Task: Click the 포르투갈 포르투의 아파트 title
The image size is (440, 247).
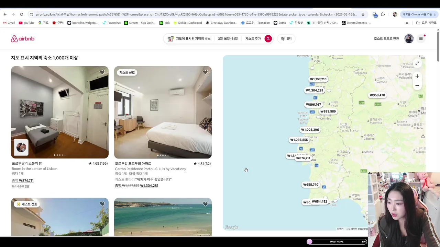Action: (133, 164)
